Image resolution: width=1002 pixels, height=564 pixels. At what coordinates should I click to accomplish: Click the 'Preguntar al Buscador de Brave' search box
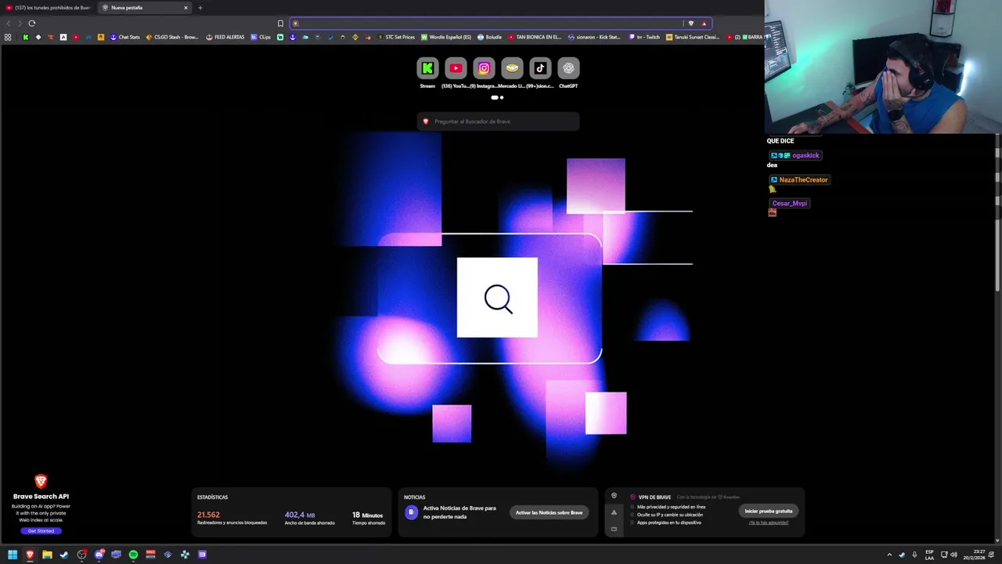click(498, 121)
